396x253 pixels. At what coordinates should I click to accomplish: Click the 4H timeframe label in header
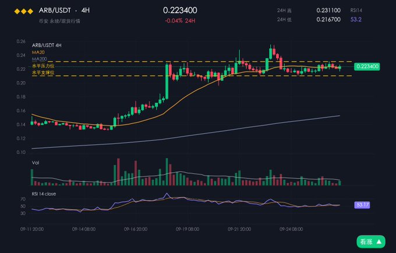click(x=86, y=10)
